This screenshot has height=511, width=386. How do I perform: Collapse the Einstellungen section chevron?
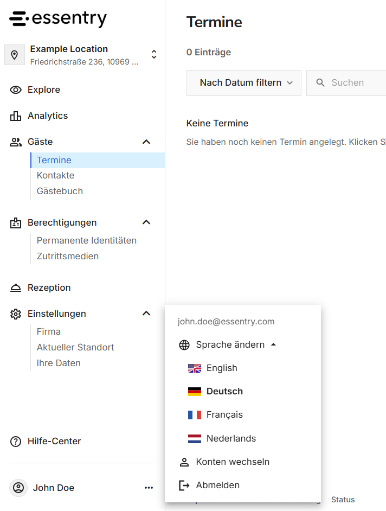(146, 314)
